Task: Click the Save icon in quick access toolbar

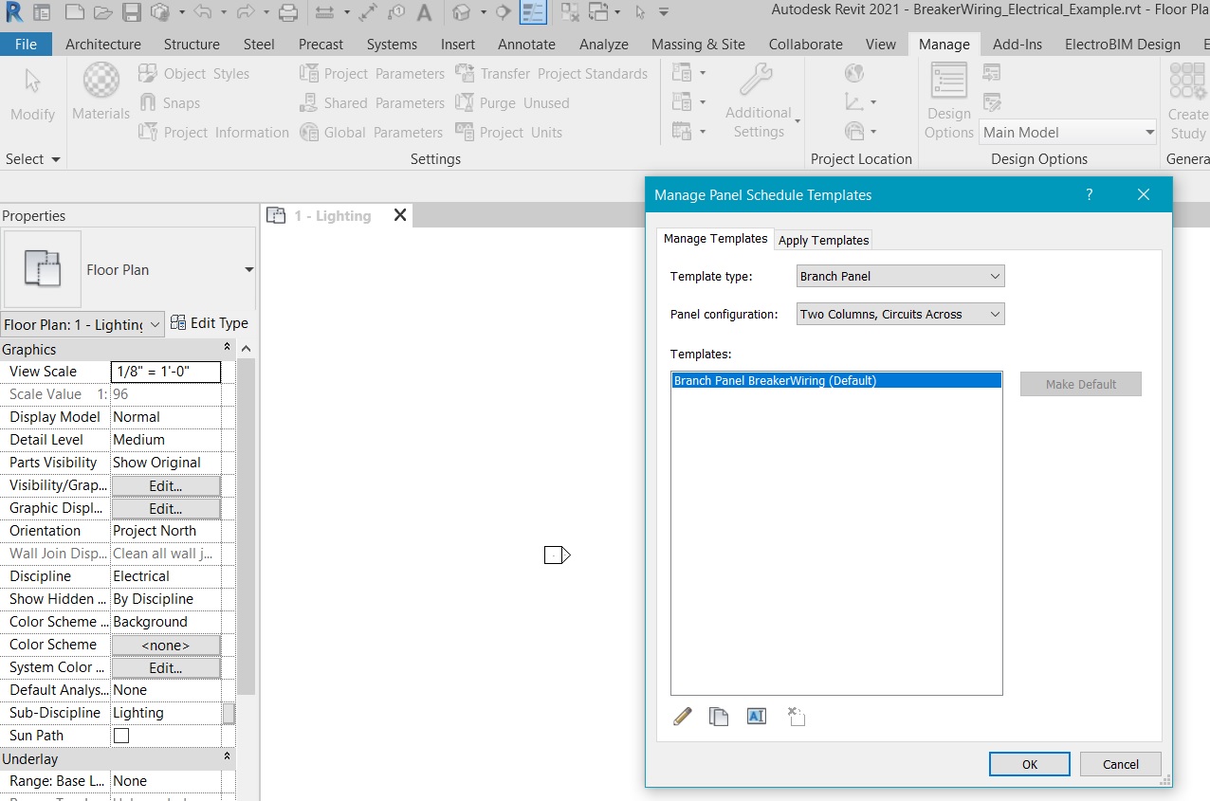Action: 132,13
